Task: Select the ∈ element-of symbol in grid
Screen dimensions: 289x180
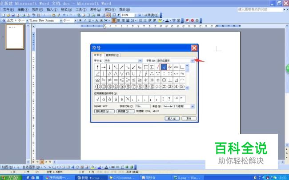Action: 140,67
